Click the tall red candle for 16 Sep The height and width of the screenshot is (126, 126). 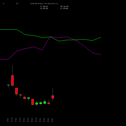(12, 80)
